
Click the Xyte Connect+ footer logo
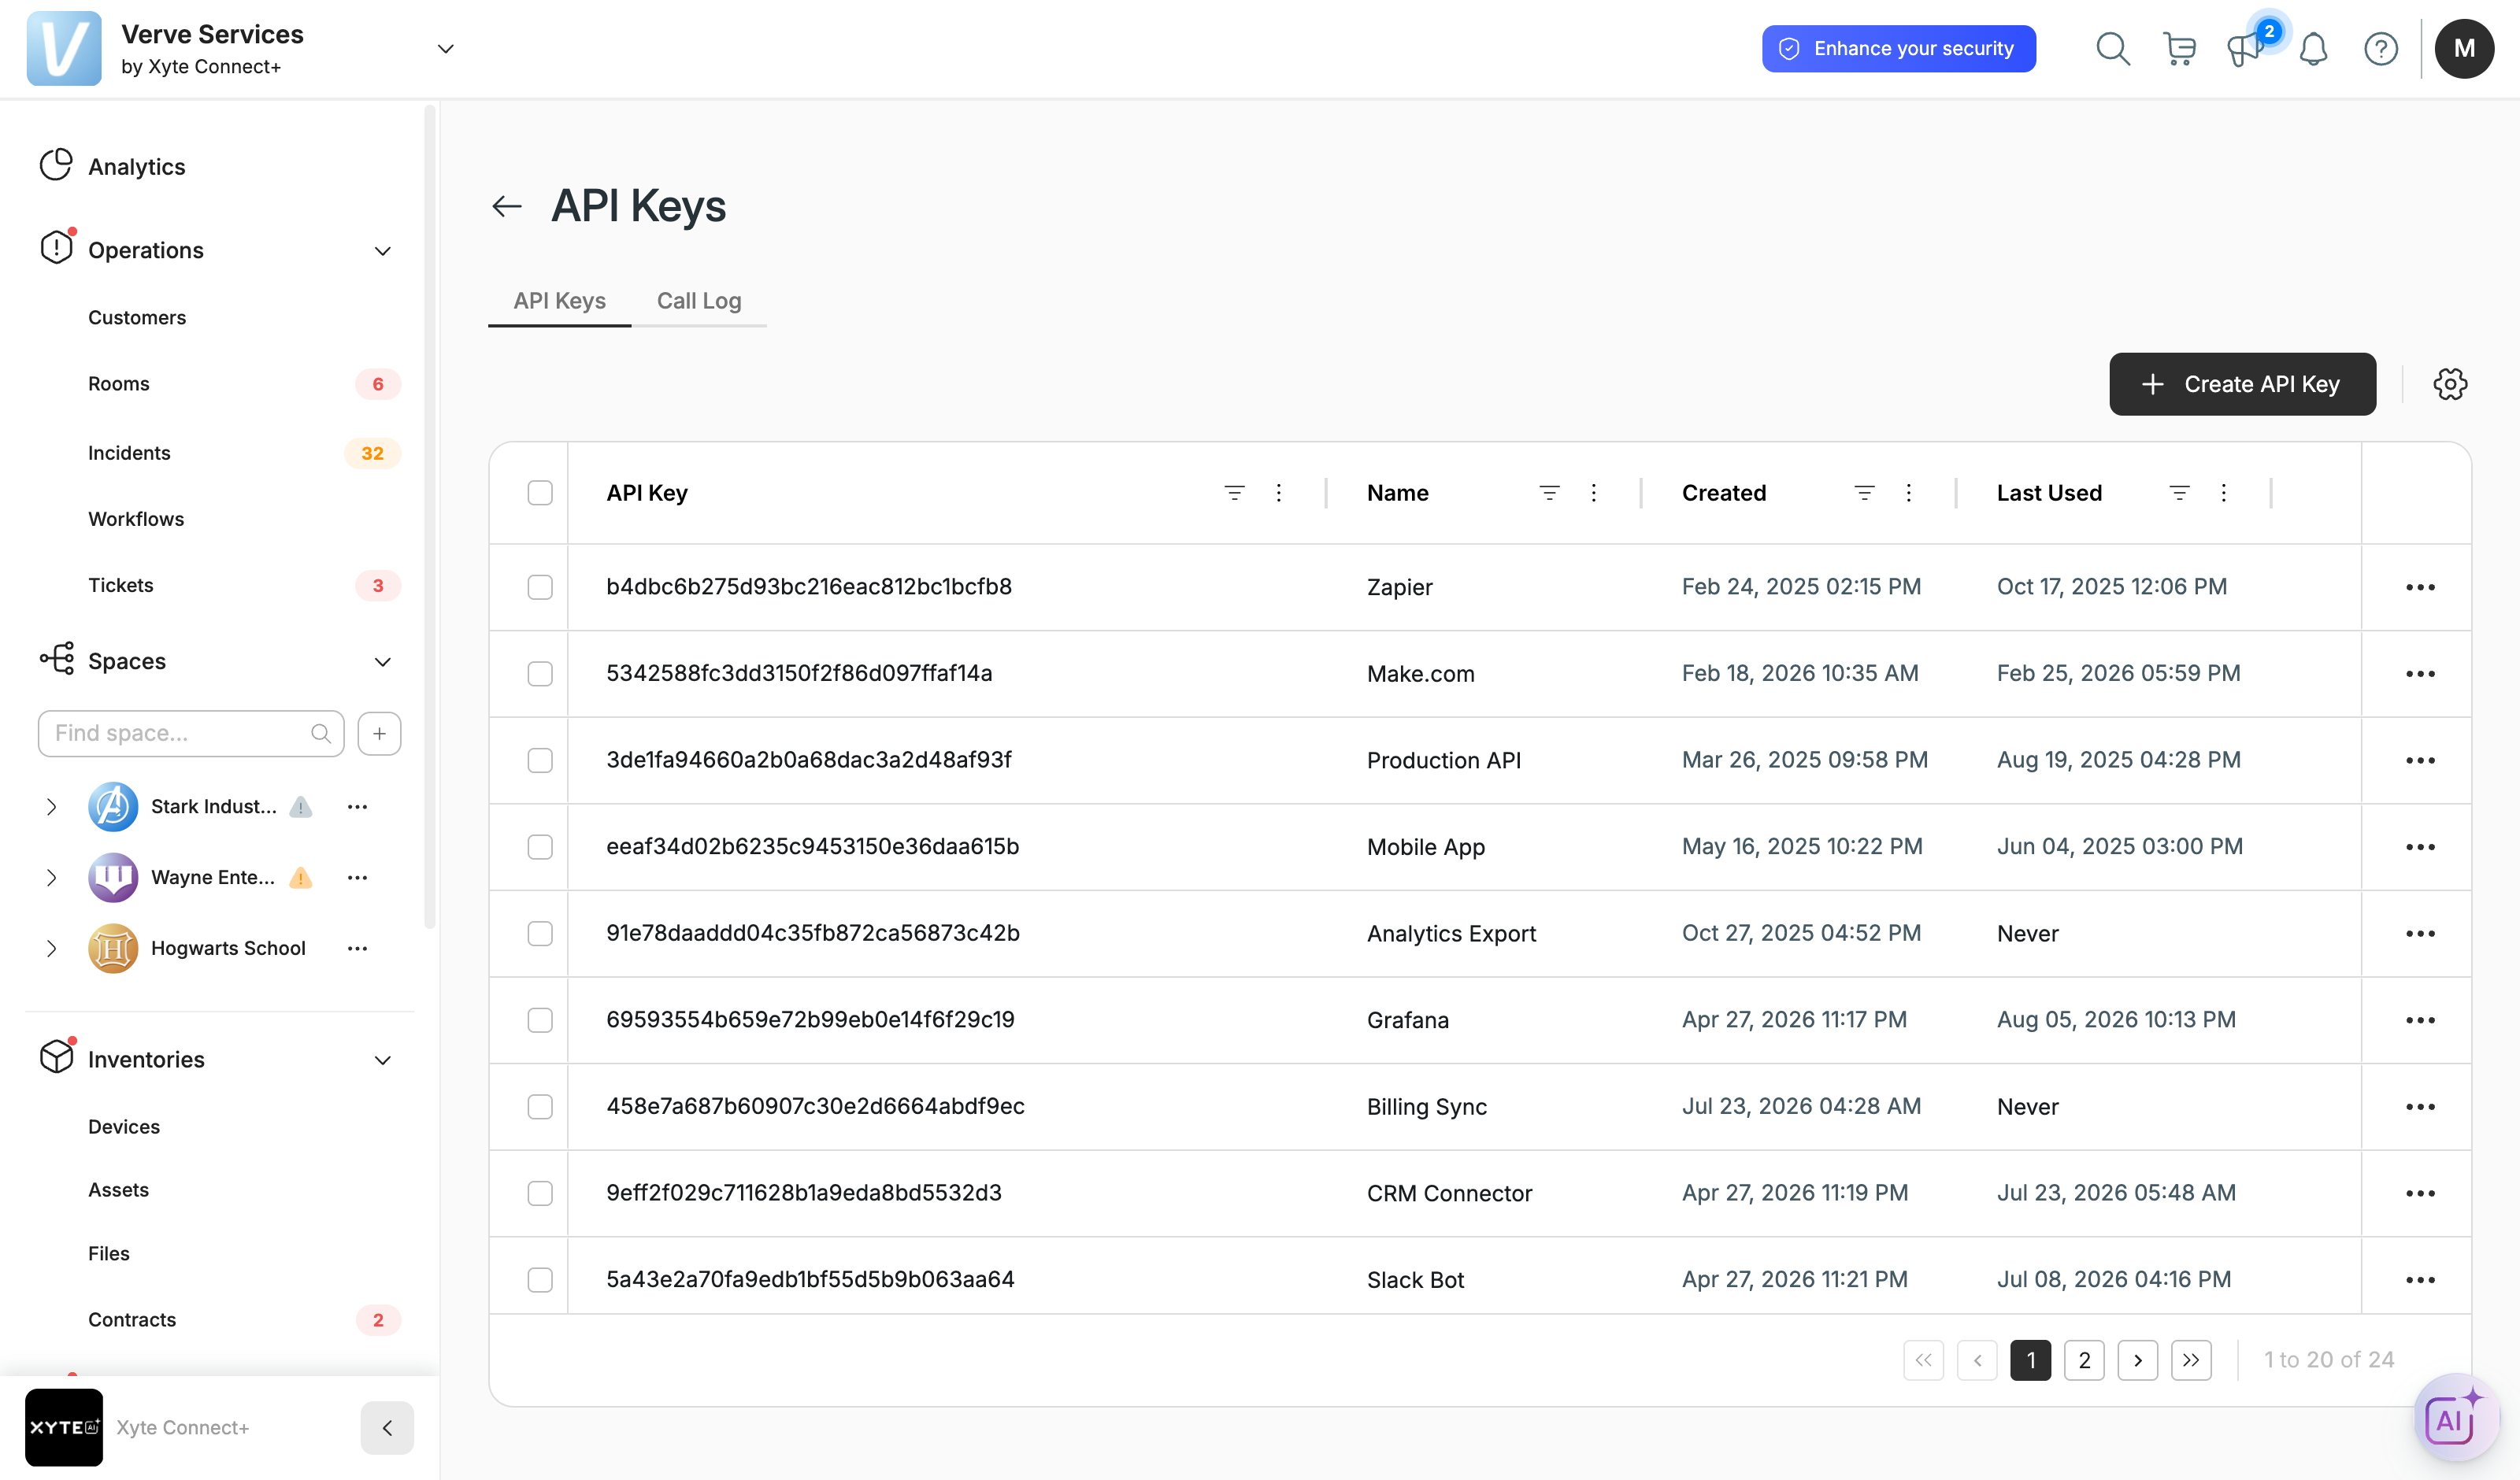pyautogui.click(x=64, y=1428)
